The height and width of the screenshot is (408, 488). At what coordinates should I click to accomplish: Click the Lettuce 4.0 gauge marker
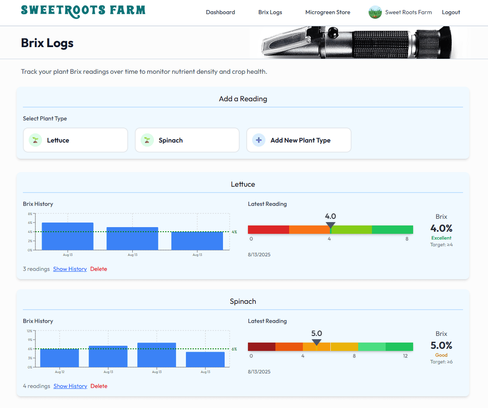tap(330, 225)
